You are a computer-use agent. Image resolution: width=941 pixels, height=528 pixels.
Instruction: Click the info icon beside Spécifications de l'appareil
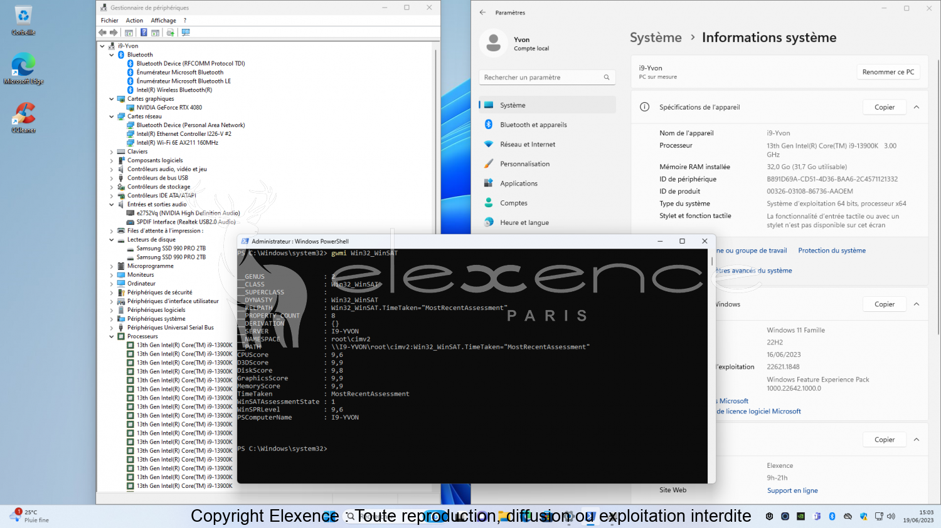[644, 107]
